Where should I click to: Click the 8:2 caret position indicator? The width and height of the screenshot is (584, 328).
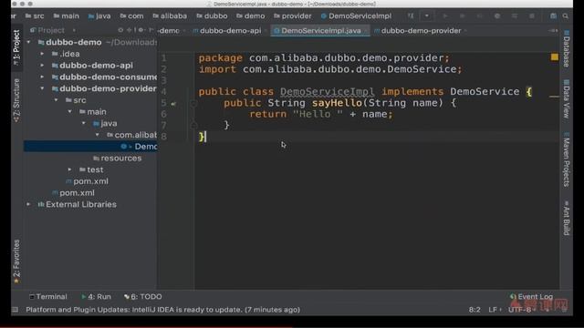[474, 310]
